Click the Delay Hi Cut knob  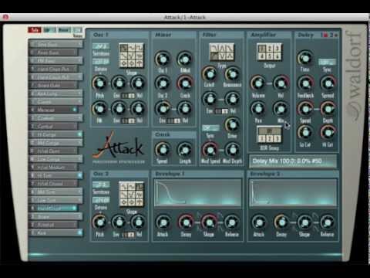pos(328,132)
